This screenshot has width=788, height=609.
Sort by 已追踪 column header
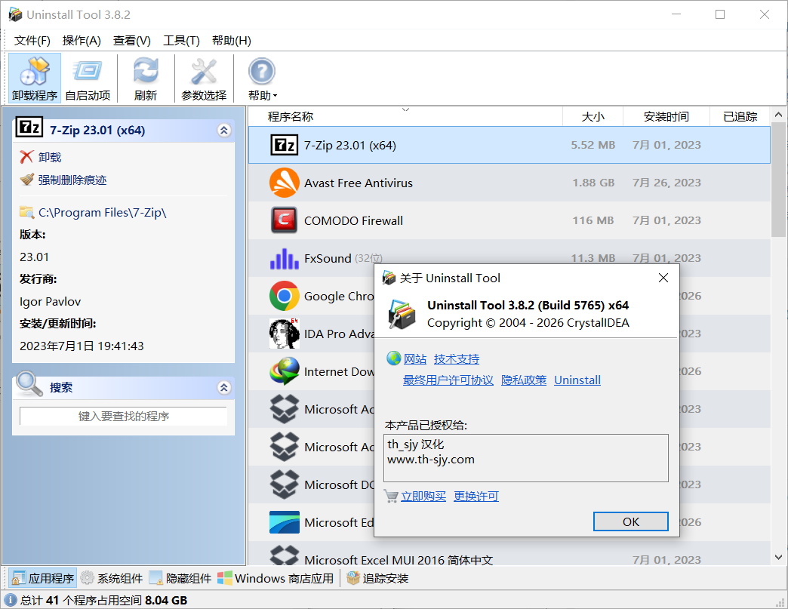point(740,116)
